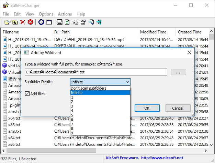Image resolution: width=215 pixels, height=163 pixels.
Task: Sort by Modified Time column header
Action: click(x=157, y=32)
